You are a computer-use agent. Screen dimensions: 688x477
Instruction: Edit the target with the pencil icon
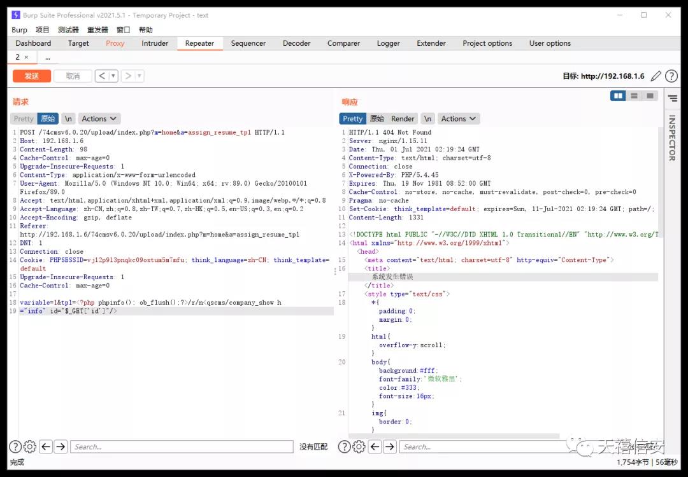tap(656, 76)
